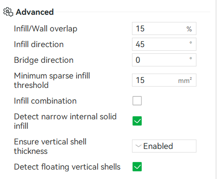Click the Ensure vertical shell thickness label
Image resolution: width=217 pixels, height=179 pixels.
(50, 146)
